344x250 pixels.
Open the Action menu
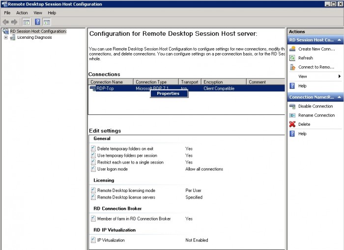22,13
